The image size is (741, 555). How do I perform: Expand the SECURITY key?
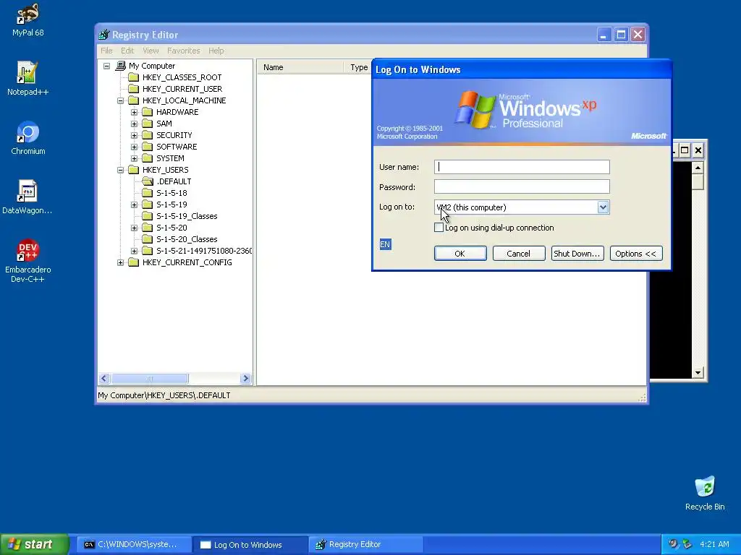pyautogui.click(x=134, y=135)
